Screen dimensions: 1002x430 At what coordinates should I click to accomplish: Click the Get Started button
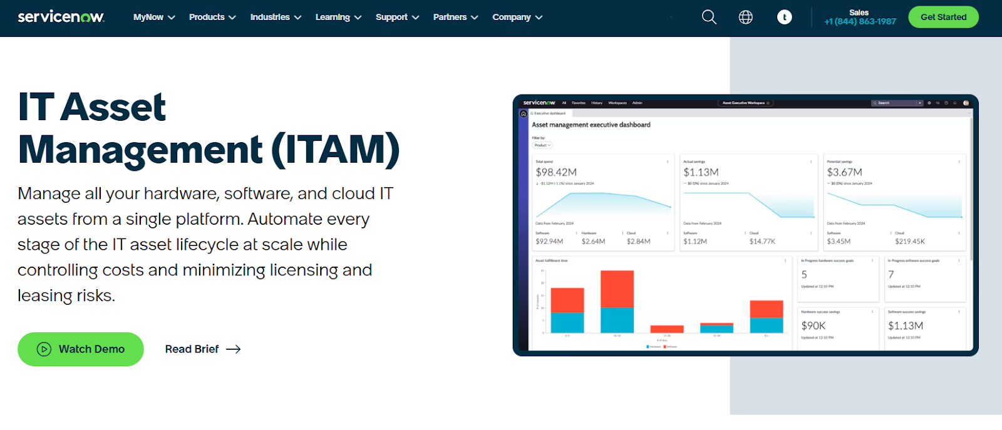(943, 17)
